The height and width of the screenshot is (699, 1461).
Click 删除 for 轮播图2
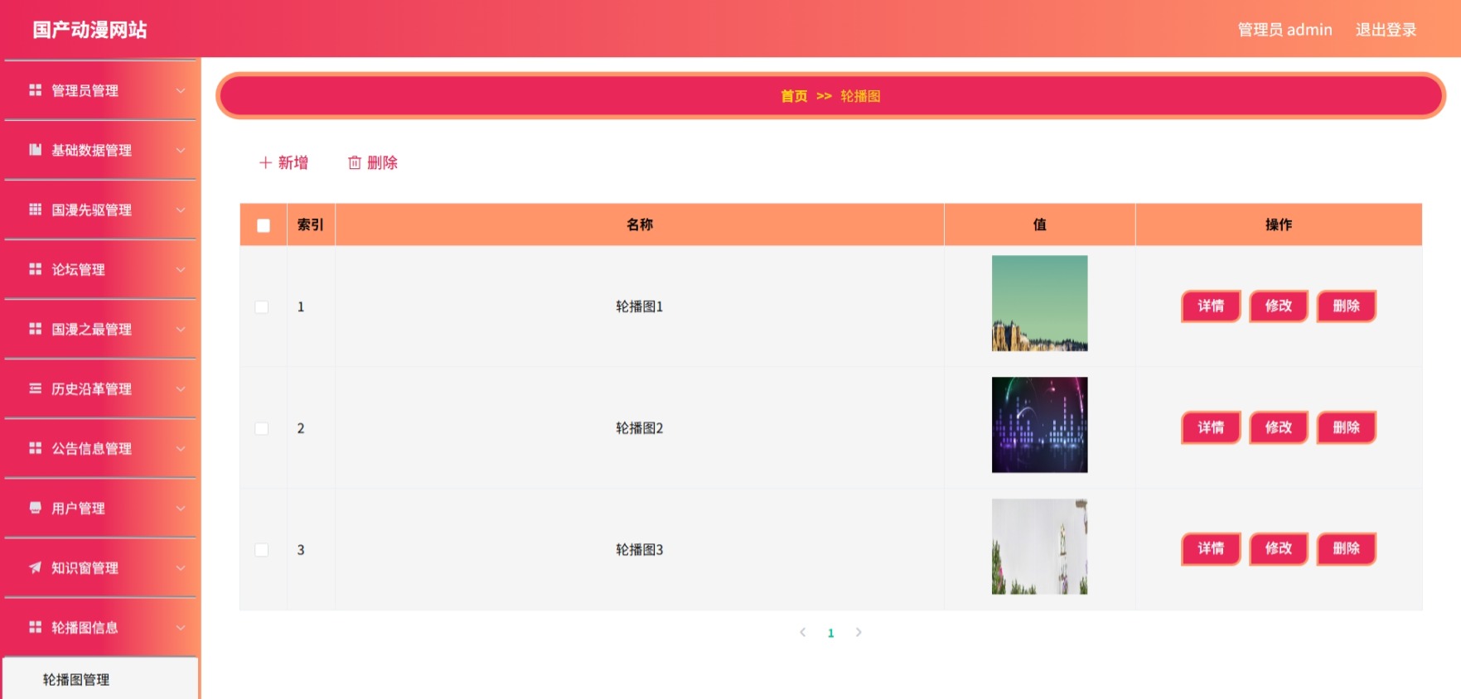point(1347,427)
